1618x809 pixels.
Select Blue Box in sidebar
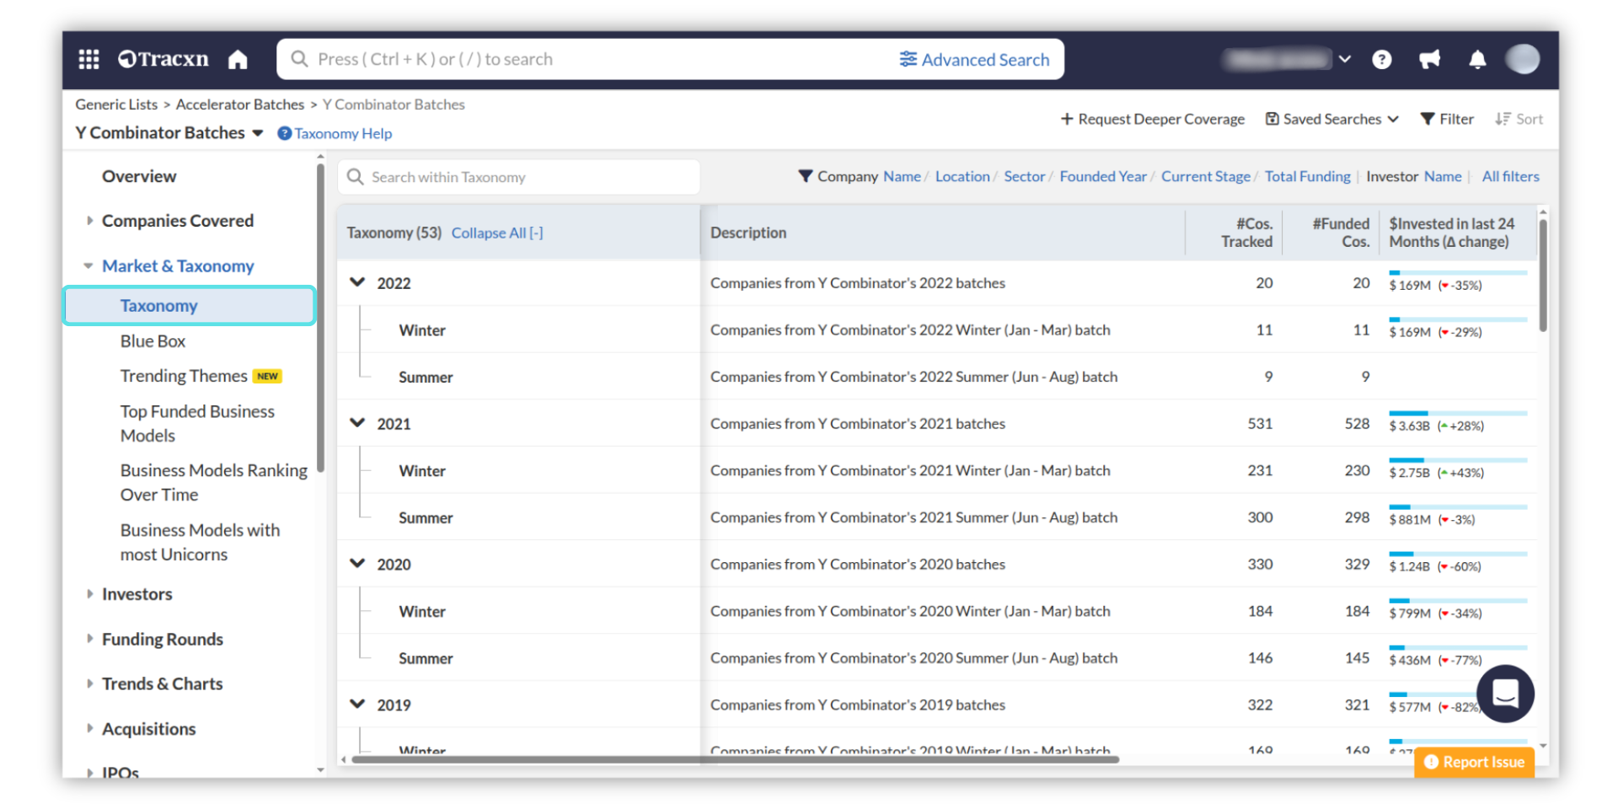(x=153, y=341)
